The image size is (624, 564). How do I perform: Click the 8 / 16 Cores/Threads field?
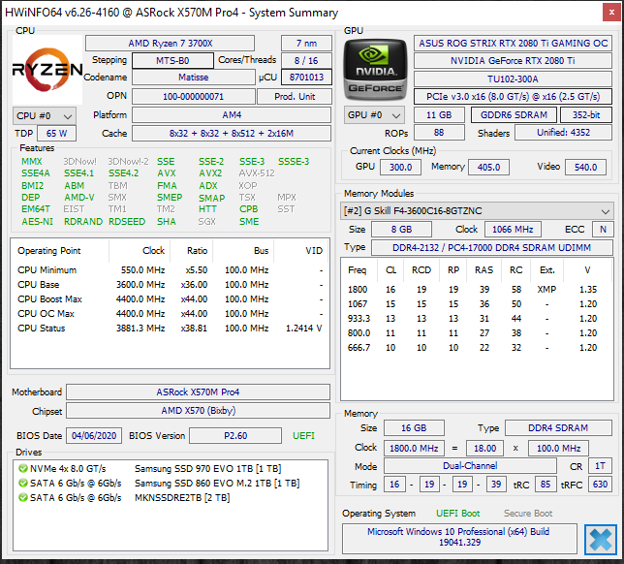coord(306,61)
